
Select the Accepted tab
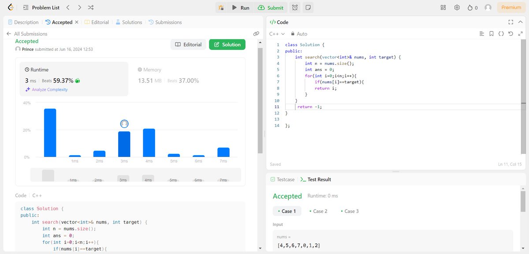click(x=59, y=22)
